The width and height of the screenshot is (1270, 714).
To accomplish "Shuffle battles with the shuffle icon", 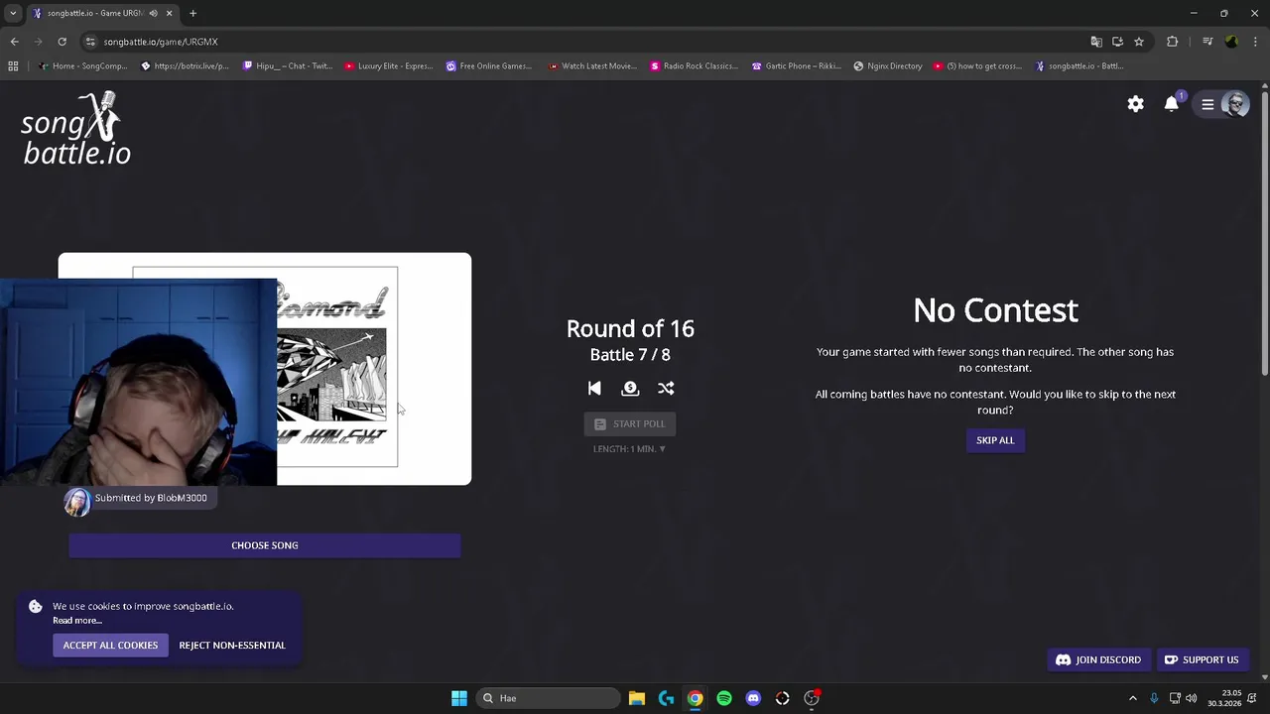I will pyautogui.click(x=666, y=389).
